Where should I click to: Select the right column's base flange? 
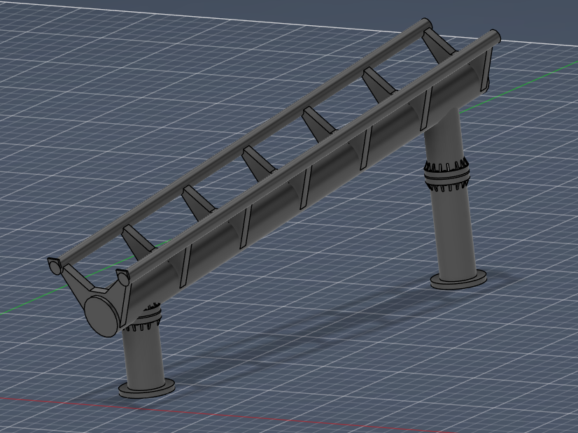[458, 280]
